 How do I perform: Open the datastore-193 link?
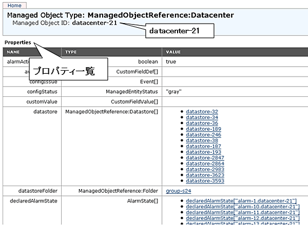(x=203, y=152)
